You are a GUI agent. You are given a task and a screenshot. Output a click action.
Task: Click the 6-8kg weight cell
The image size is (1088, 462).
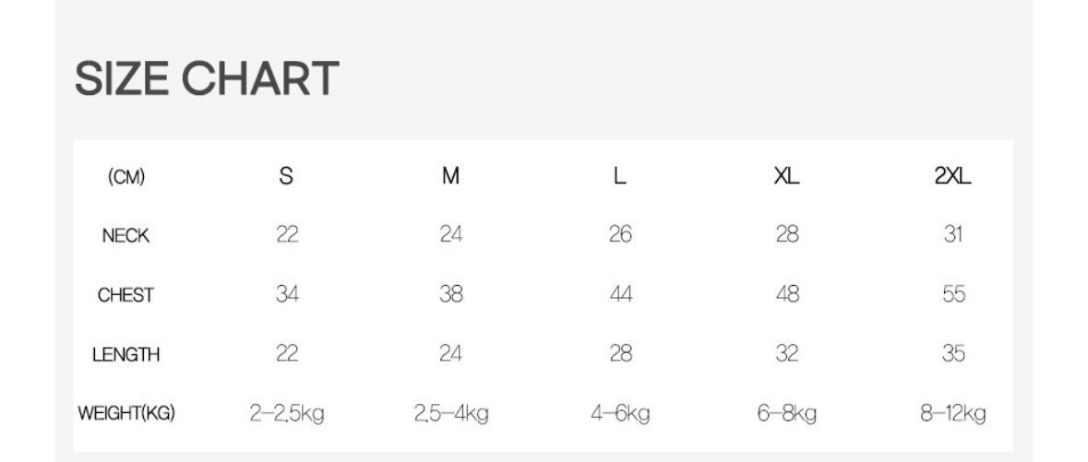(786, 414)
